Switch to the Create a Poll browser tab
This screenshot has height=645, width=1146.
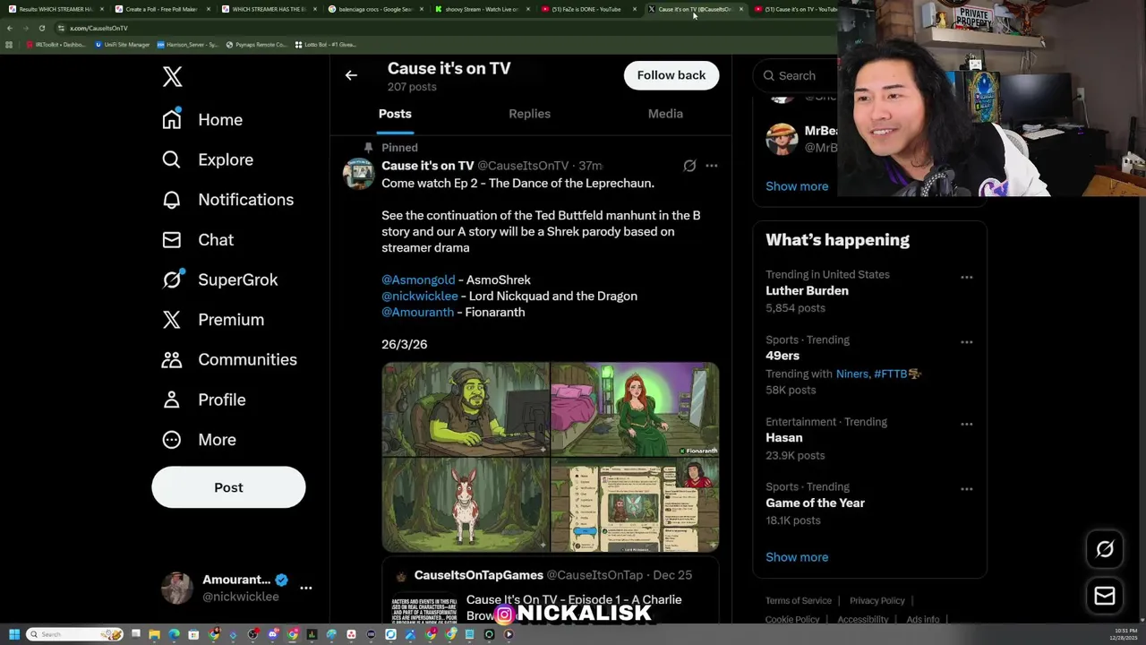[161, 9]
